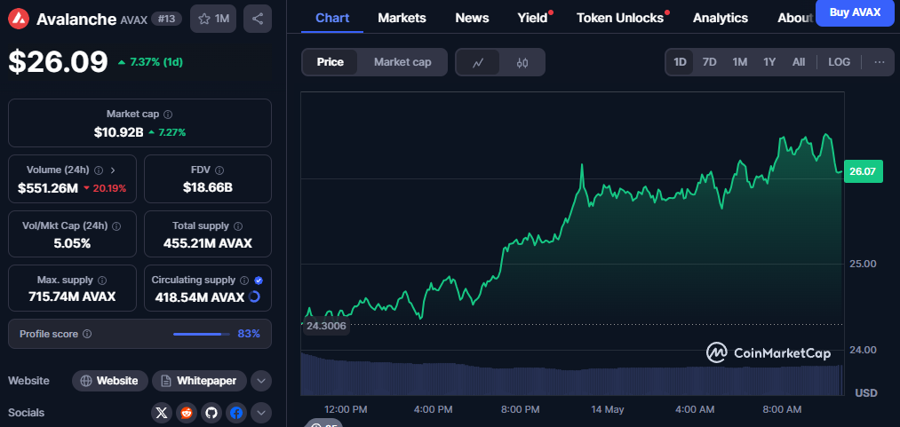Click the 24.3006 opening price label
This screenshot has width=900, height=427.
coord(325,326)
